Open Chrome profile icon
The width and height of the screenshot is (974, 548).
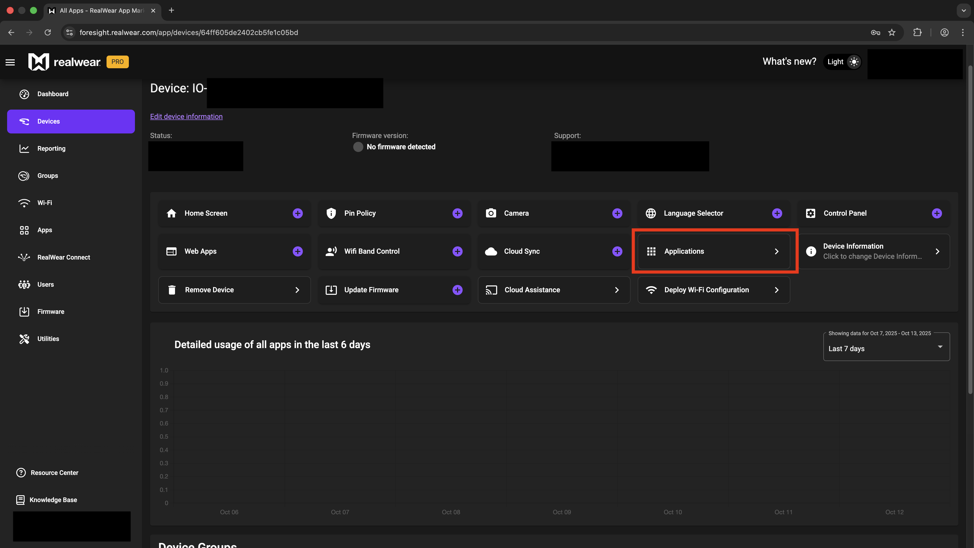945,32
